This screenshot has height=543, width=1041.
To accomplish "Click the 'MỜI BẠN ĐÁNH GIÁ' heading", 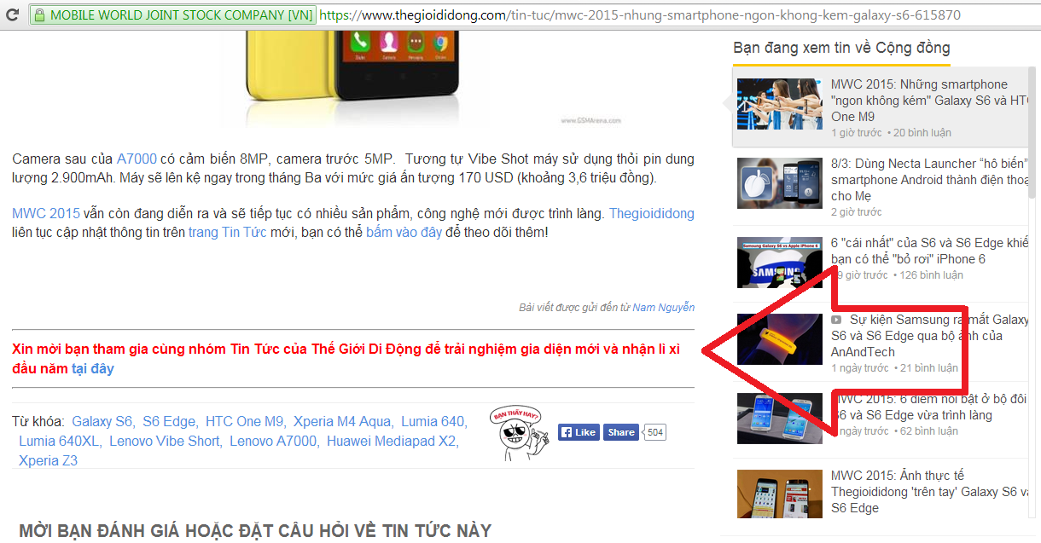I will click(x=255, y=531).
